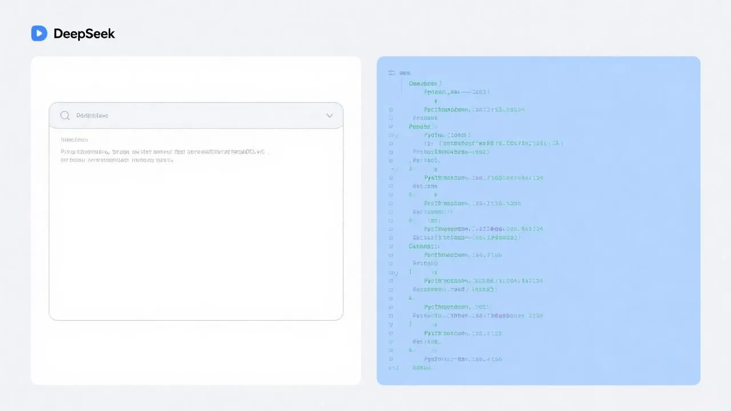Screen dimensions: 731x411
Task: Expand the search box chevron dropdown
Action: coord(330,115)
